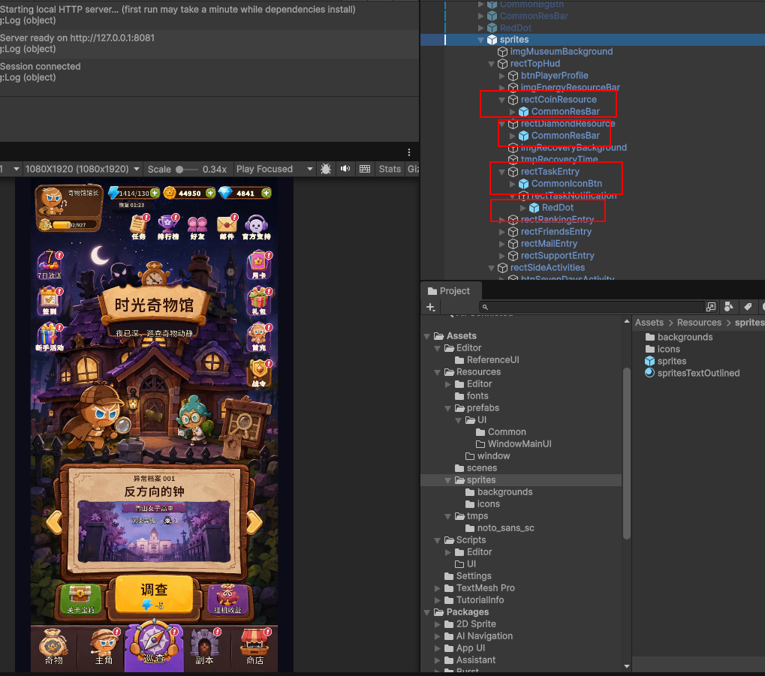The height and width of the screenshot is (676, 765).
Task: Expand the btnPlayerProfile node
Action: (x=502, y=76)
